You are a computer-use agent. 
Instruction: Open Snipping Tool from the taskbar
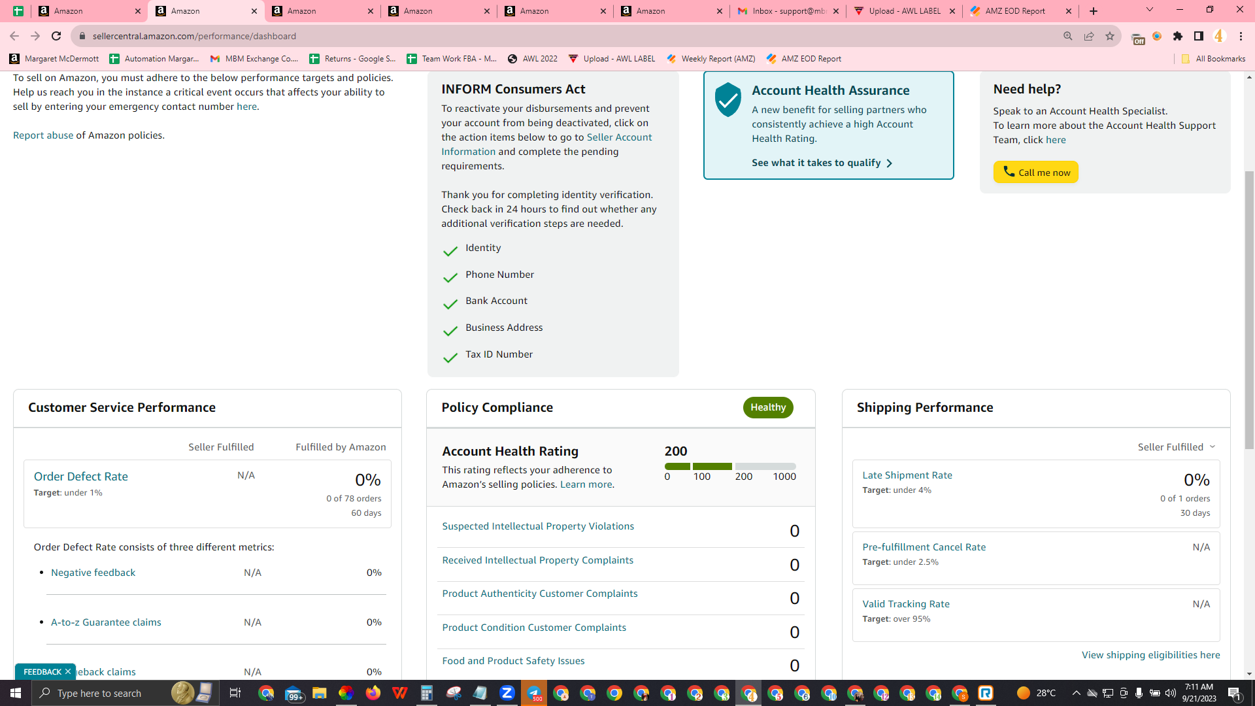454,693
